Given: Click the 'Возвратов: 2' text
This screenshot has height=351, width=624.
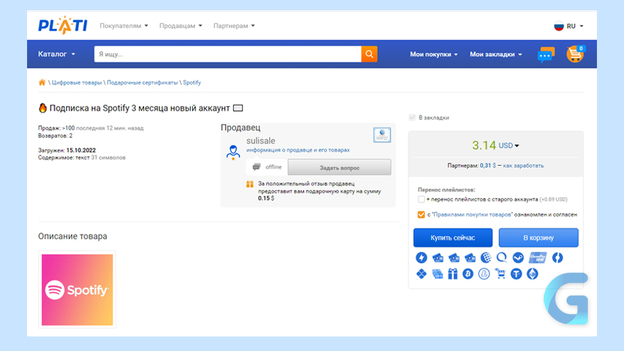Looking at the screenshot, I should (55, 136).
